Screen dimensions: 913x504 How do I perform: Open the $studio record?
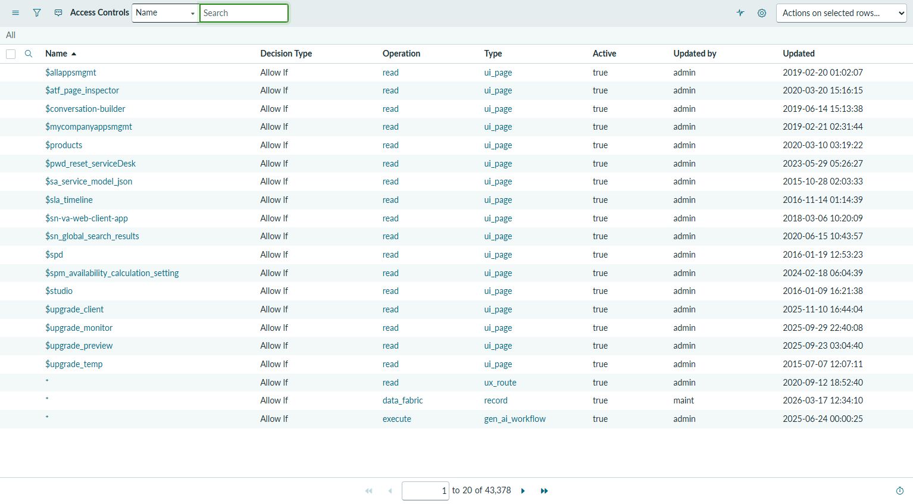(59, 291)
